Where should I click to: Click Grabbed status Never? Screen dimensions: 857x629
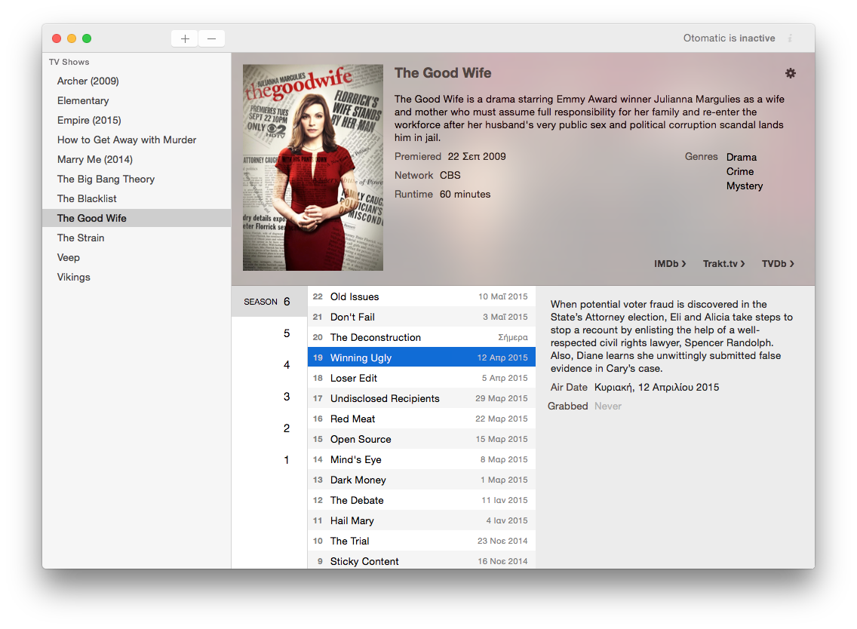[608, 406]
